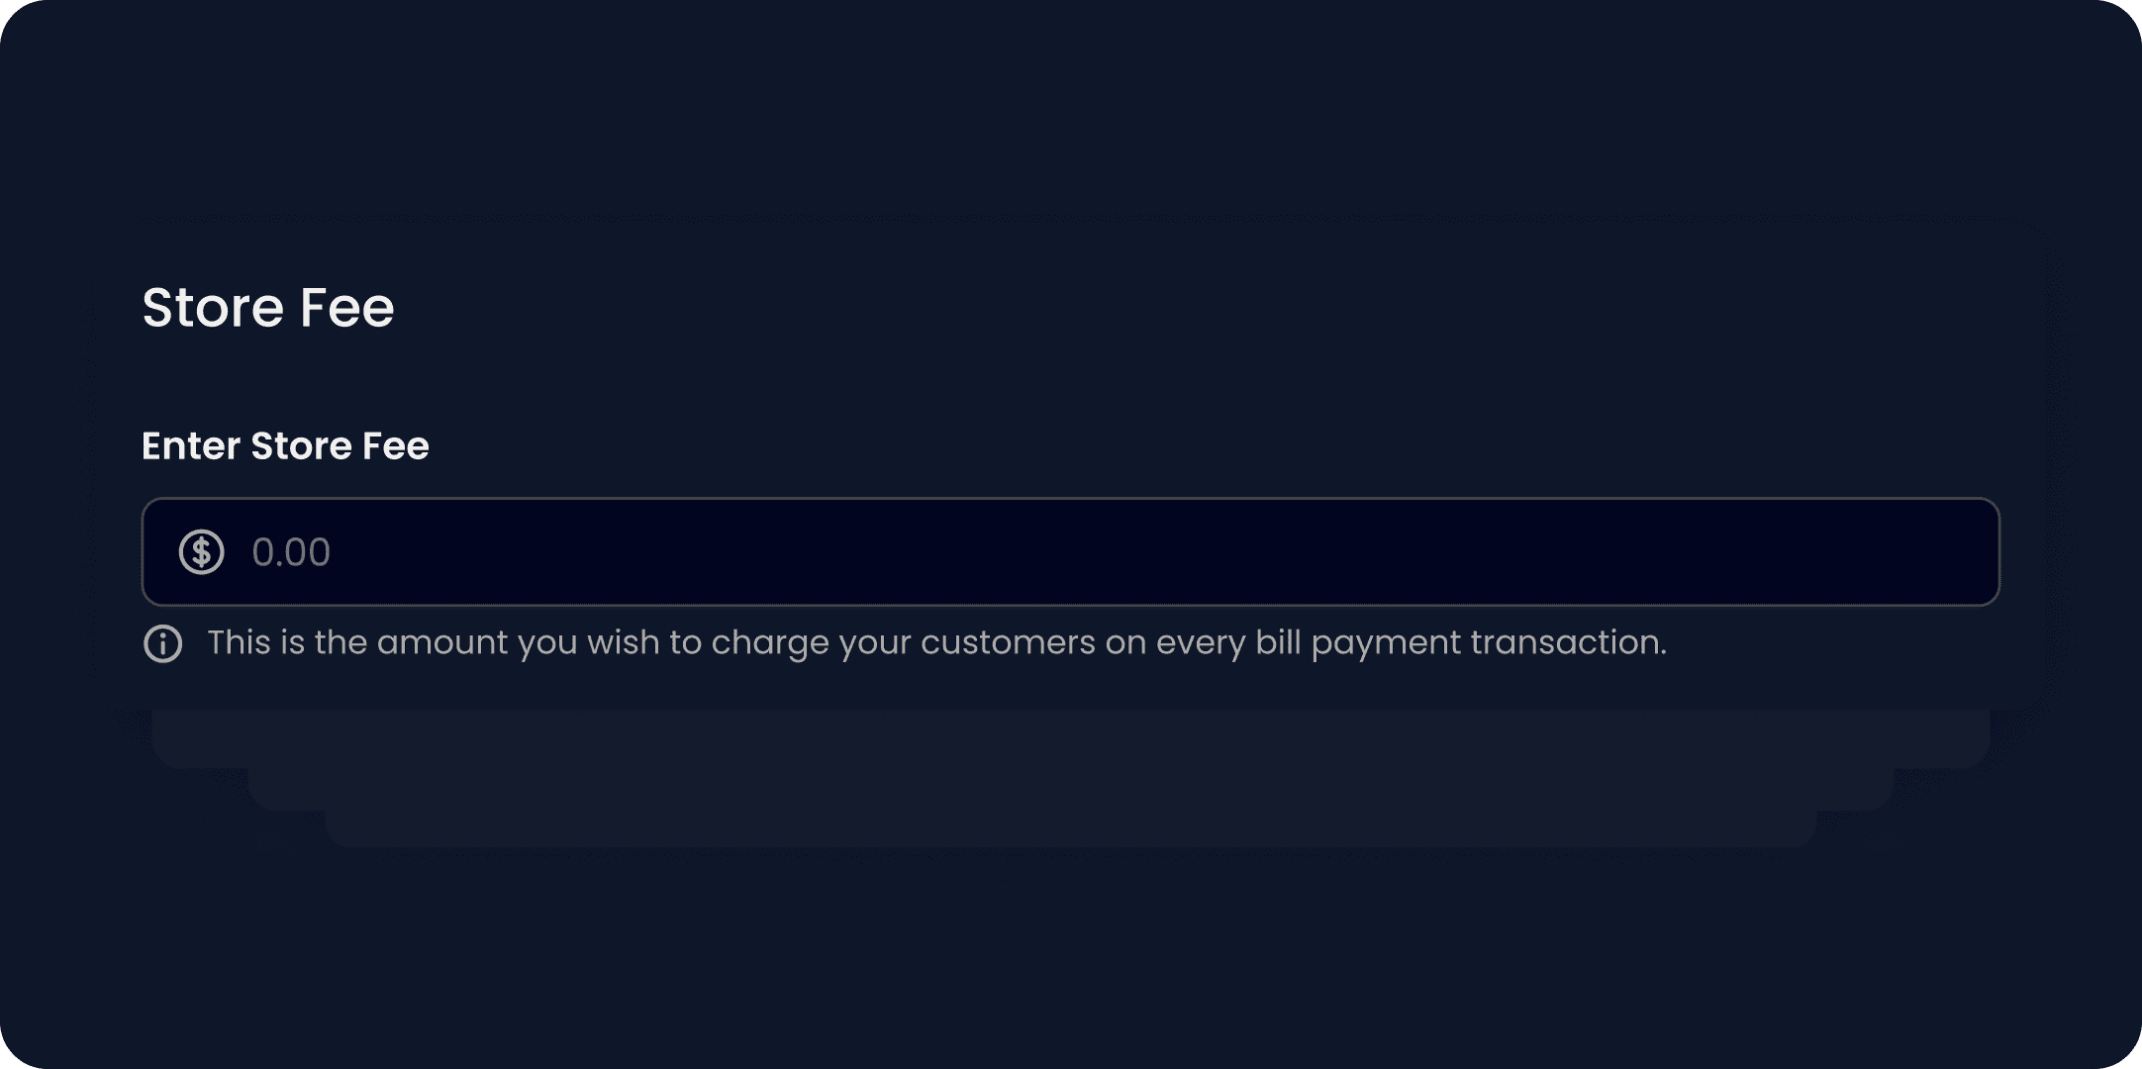
Task: Click the info icon beside helper text
Action: pos(163,644)
